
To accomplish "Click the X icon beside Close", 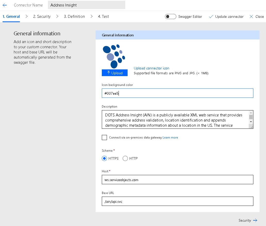I will [251, 17].
